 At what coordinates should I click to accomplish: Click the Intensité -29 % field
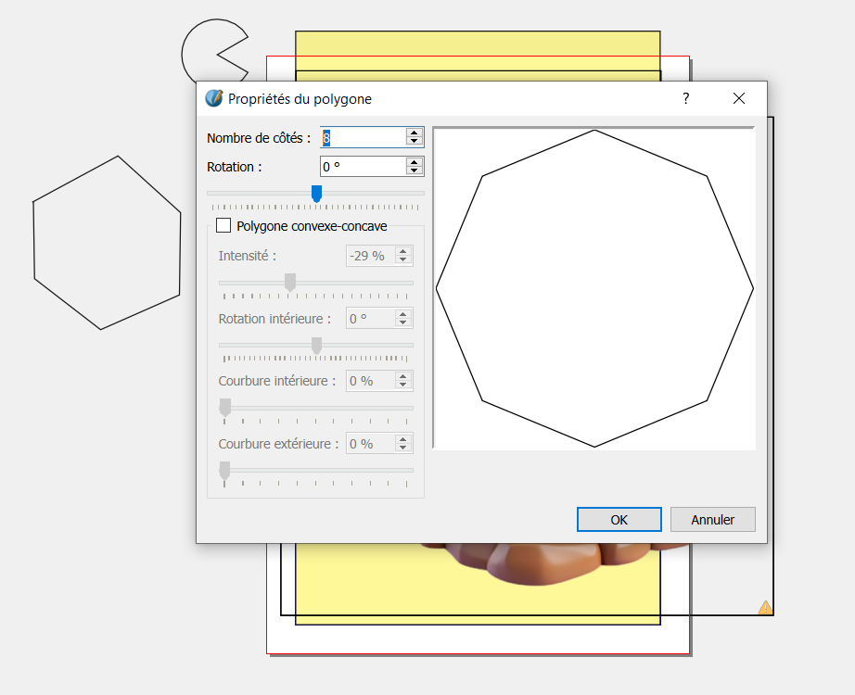370,256
